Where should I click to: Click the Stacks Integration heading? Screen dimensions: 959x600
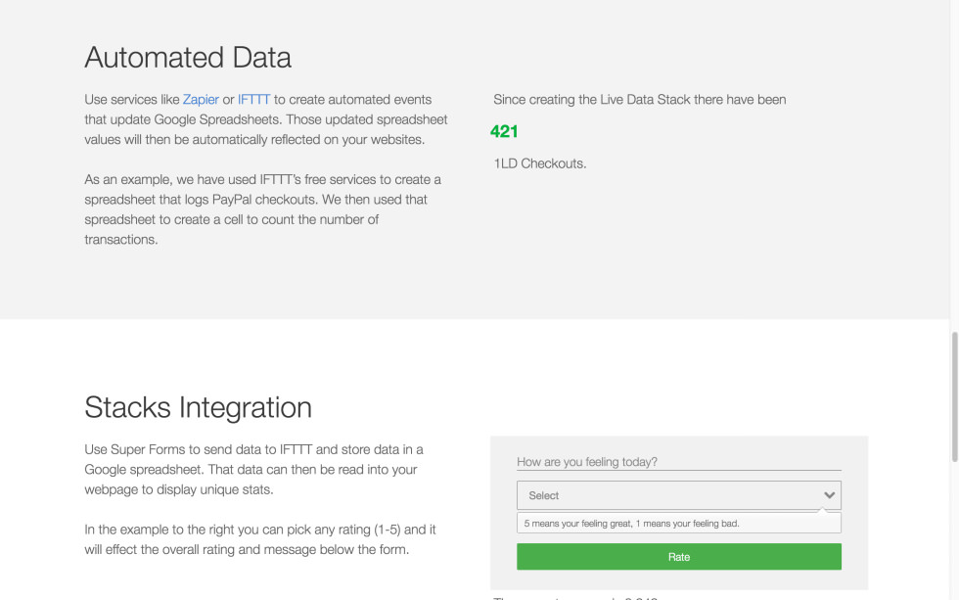click(x=198, y=407)
